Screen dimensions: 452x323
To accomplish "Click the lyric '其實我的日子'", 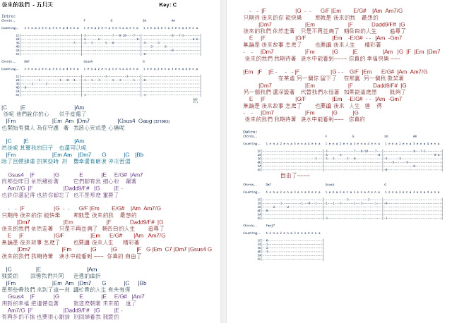I will (36, 148).
